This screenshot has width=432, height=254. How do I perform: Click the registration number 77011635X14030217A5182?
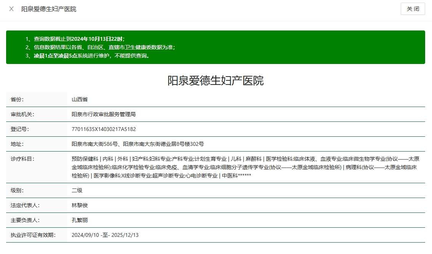point(104,129)
